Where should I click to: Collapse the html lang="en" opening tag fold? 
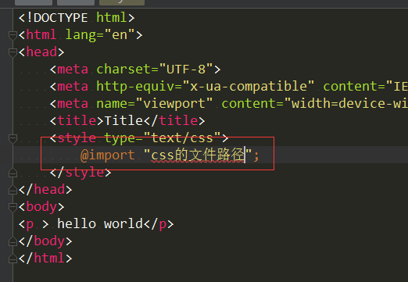pyautogui.click(x=13, y=35)
